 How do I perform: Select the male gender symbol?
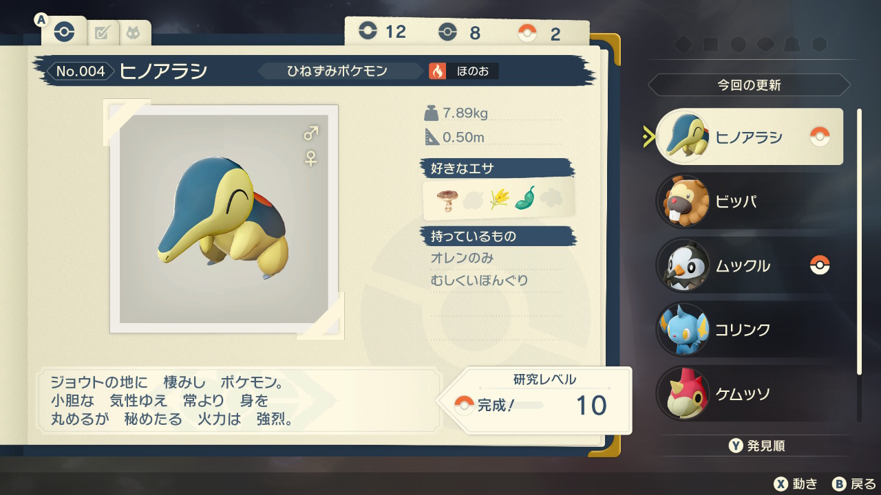click(311, 133)
